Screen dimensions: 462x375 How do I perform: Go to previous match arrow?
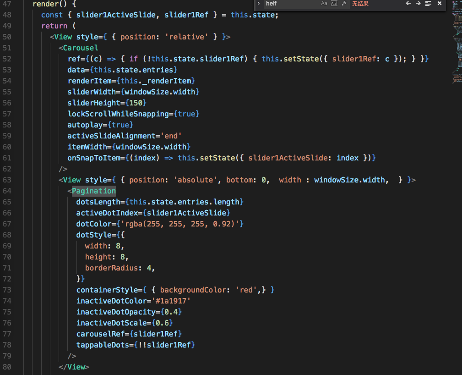pyautogui.click(x=408, y=4)
